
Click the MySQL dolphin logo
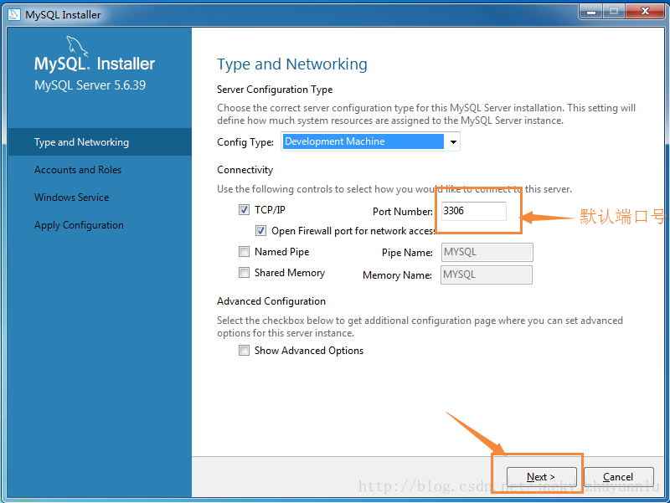(77, 46)
